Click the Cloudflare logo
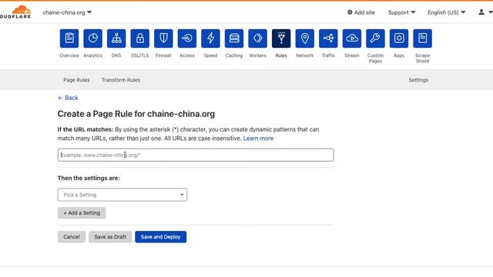The image size is (493, 277). (15, 12)
